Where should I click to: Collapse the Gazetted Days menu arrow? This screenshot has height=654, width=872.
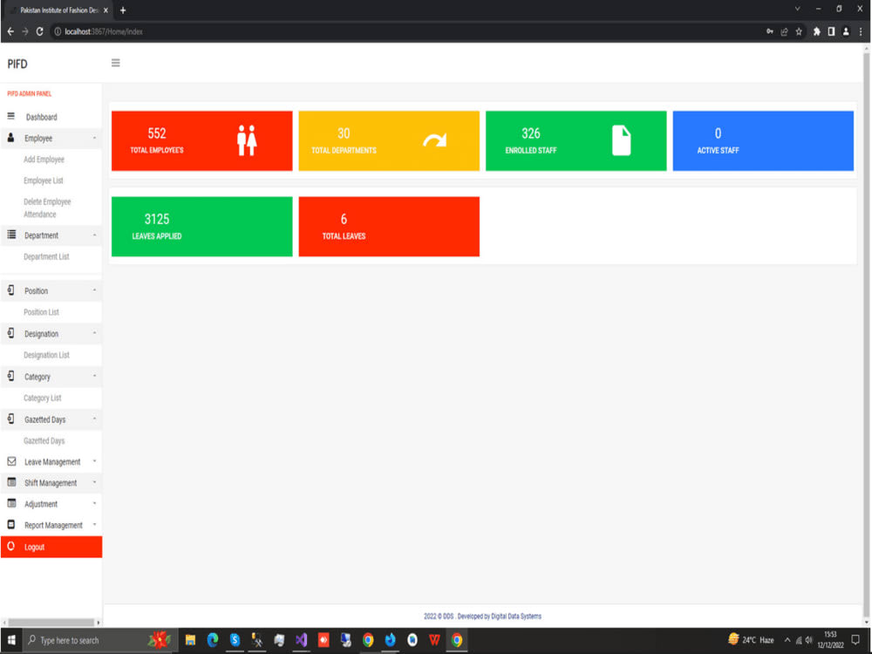click(x=94, y=419)
